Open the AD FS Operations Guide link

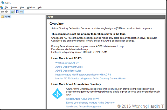[68, 71]
